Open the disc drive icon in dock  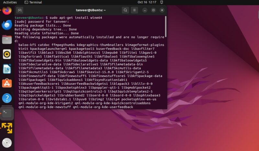coord(7,143)
